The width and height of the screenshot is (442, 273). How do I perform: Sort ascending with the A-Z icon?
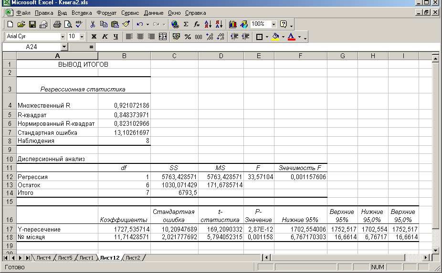(208, 24)
